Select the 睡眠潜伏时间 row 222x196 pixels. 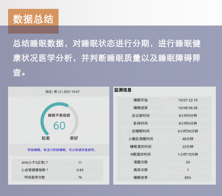[x=164, y=147]
